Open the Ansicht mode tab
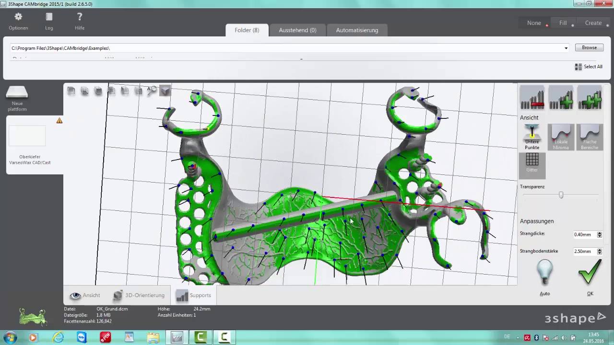This screenshot has height=345, width=614. tap(85, 296)
